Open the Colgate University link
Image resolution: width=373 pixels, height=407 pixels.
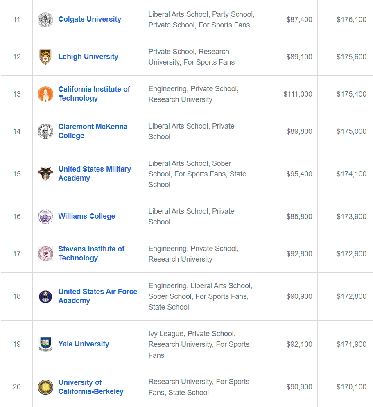click(x=90, y=20)
